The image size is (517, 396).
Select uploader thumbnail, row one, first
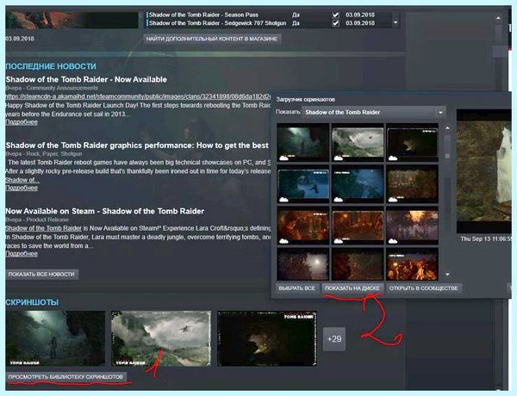(x=303, y=142)
